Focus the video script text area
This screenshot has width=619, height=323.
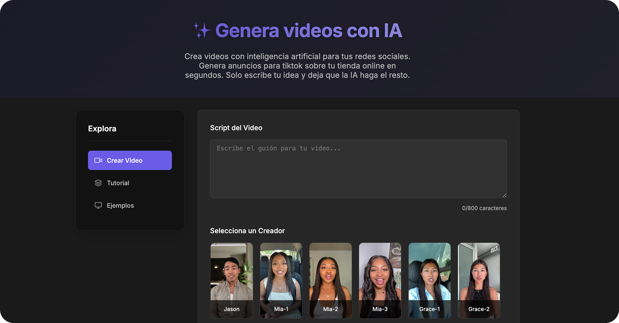point(358,169)
